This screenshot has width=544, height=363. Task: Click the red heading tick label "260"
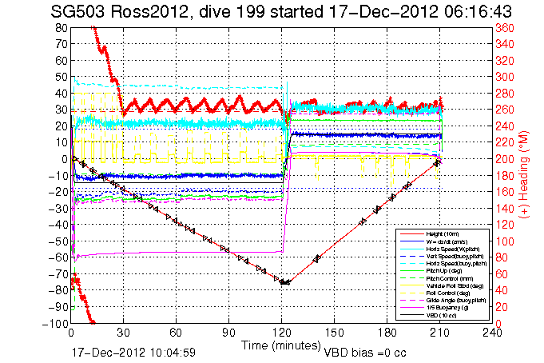[505, 110]
